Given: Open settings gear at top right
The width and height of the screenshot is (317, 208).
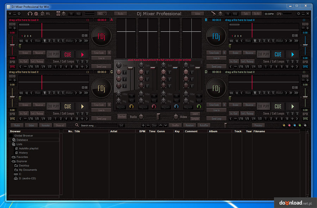Looking at the screenshot, I should [x=298, y=13].
